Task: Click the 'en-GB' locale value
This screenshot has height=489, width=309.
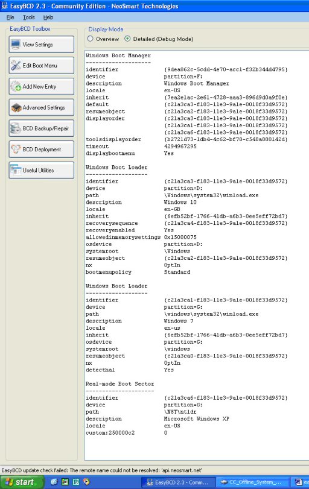Action: pos(172,209)
